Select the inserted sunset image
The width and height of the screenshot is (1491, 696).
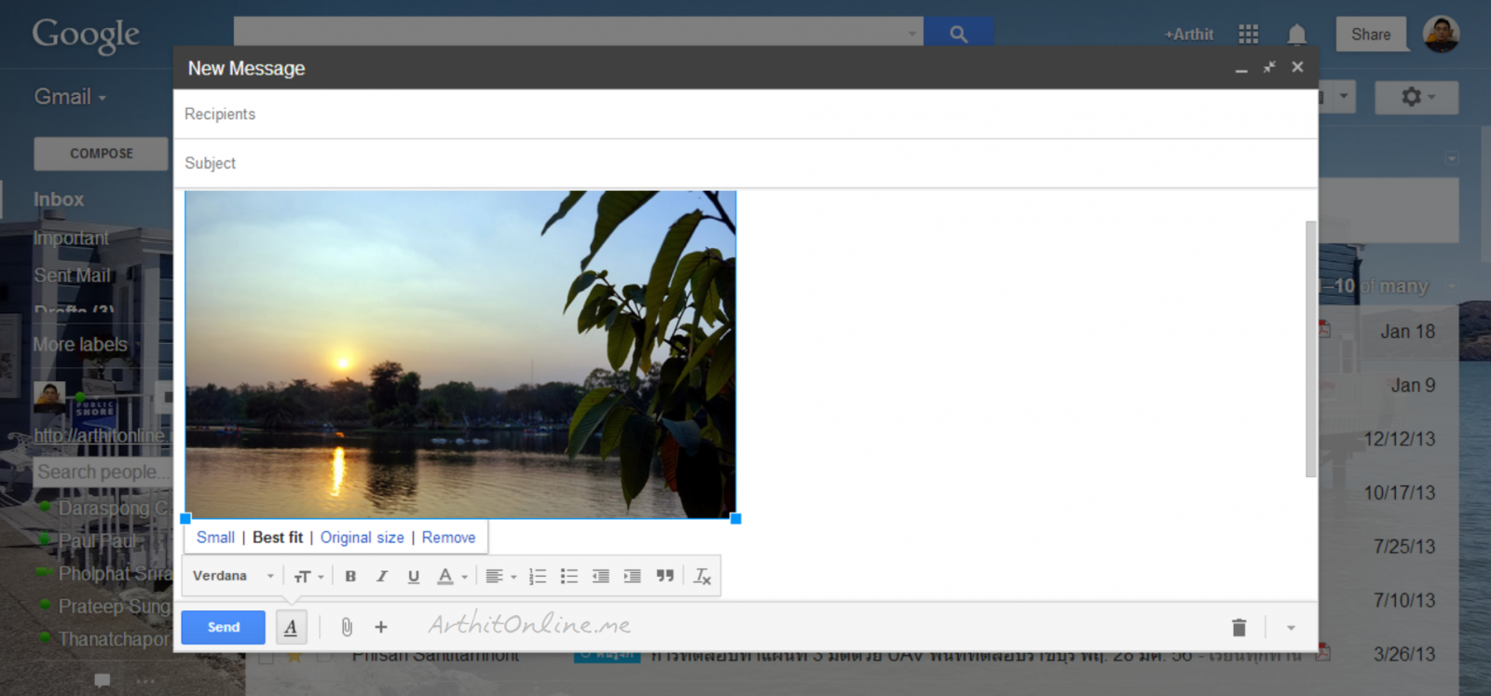click(460, 354)
